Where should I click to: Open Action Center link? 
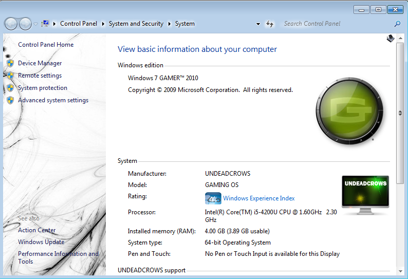[36, 230]
